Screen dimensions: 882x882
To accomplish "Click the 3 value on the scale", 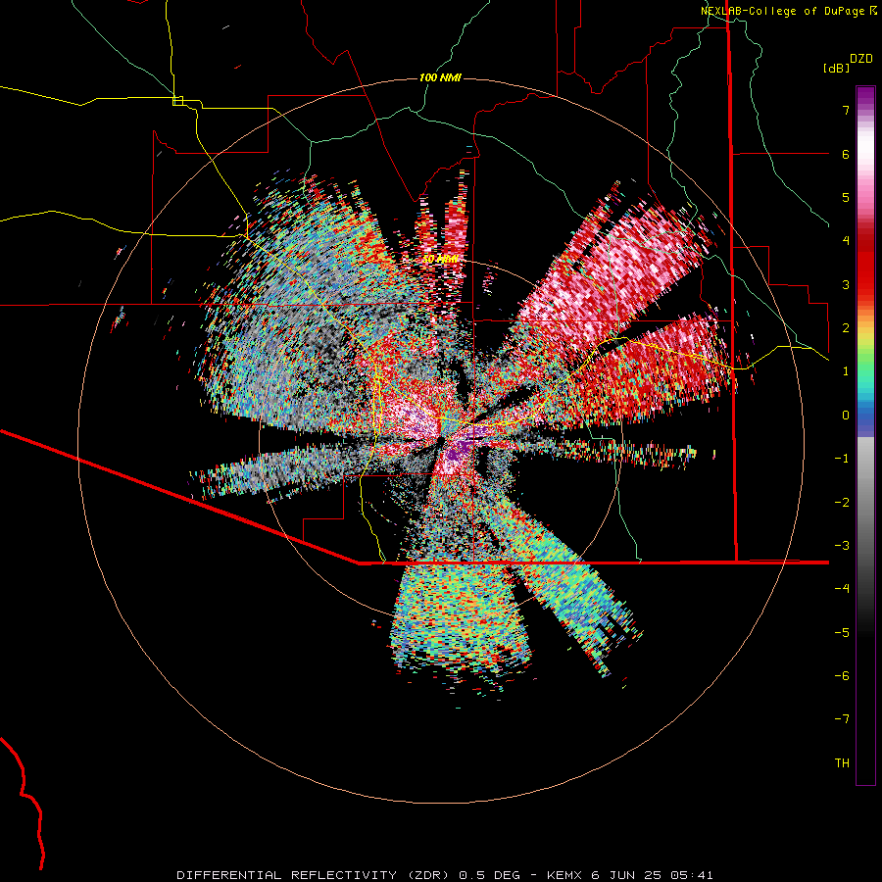I will [x=846, y=284].
